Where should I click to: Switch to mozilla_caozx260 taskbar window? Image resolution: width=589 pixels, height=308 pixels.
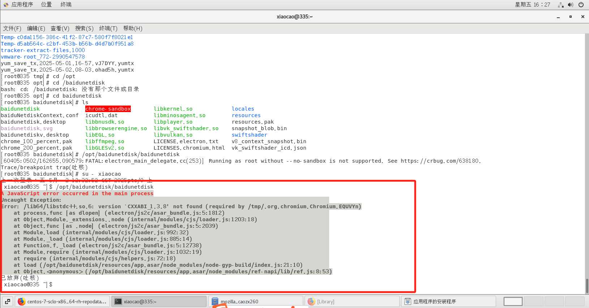255,301
